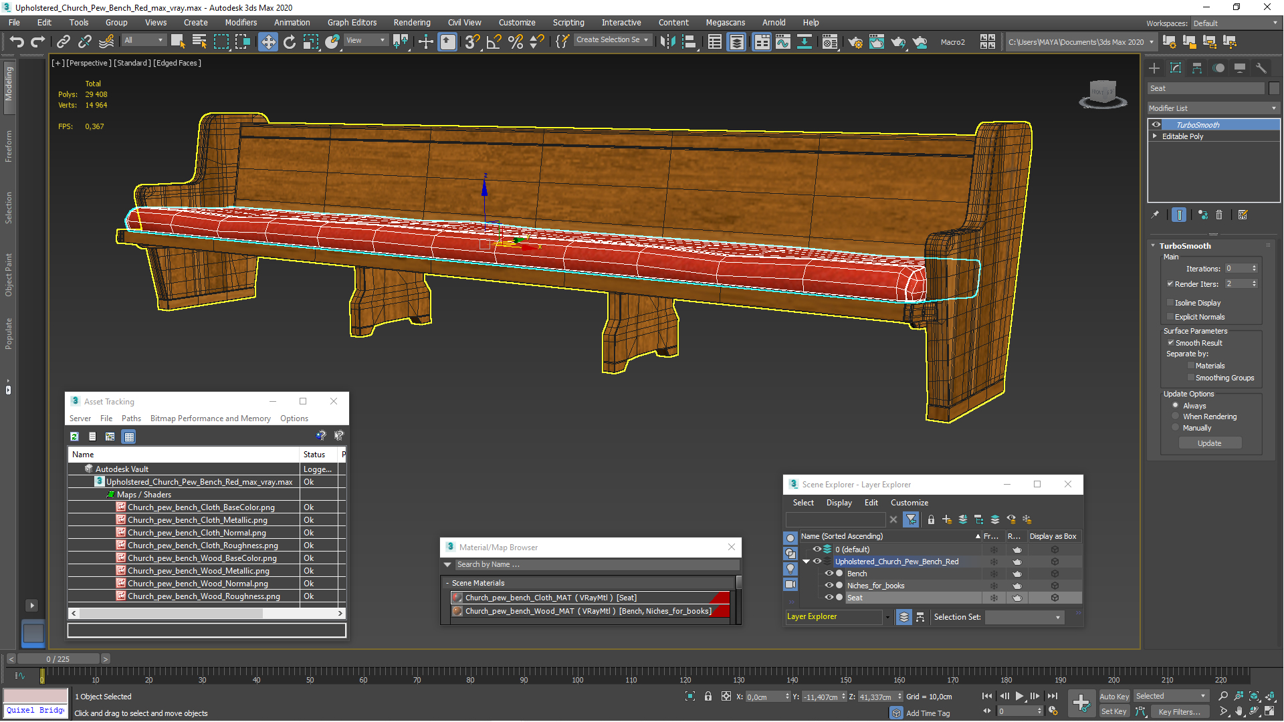Enable Separate by Materials checkbox
Screen dimensions: 1284x722
(1191, 366)
